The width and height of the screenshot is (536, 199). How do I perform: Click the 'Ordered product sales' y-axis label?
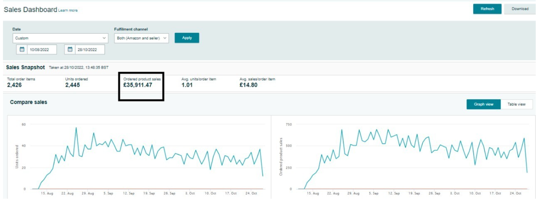[281, 157]
